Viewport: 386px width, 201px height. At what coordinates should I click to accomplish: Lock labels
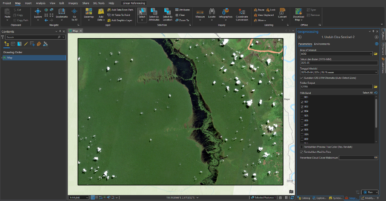click(271, 10)
